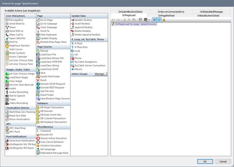The width and height of the screenshot is (234, 167).
Task: Click the warning triangle toolbar icon
Action: click(x=164, y=20)
